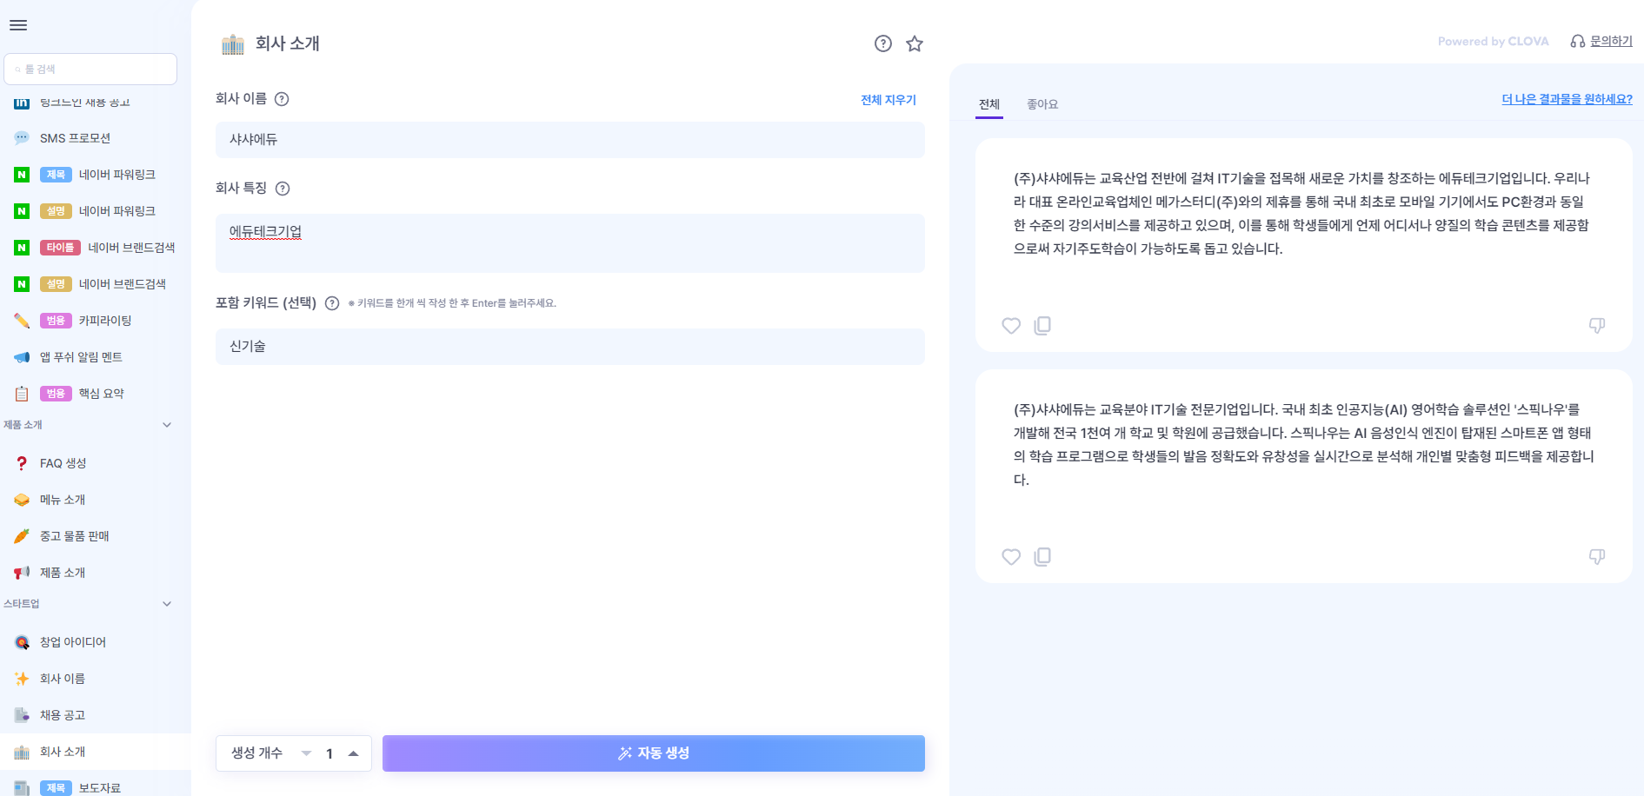This screenshot has height=796, width=1644.
Task: Decrease 생성 개수 with down arrow
Action: point(306,753)
